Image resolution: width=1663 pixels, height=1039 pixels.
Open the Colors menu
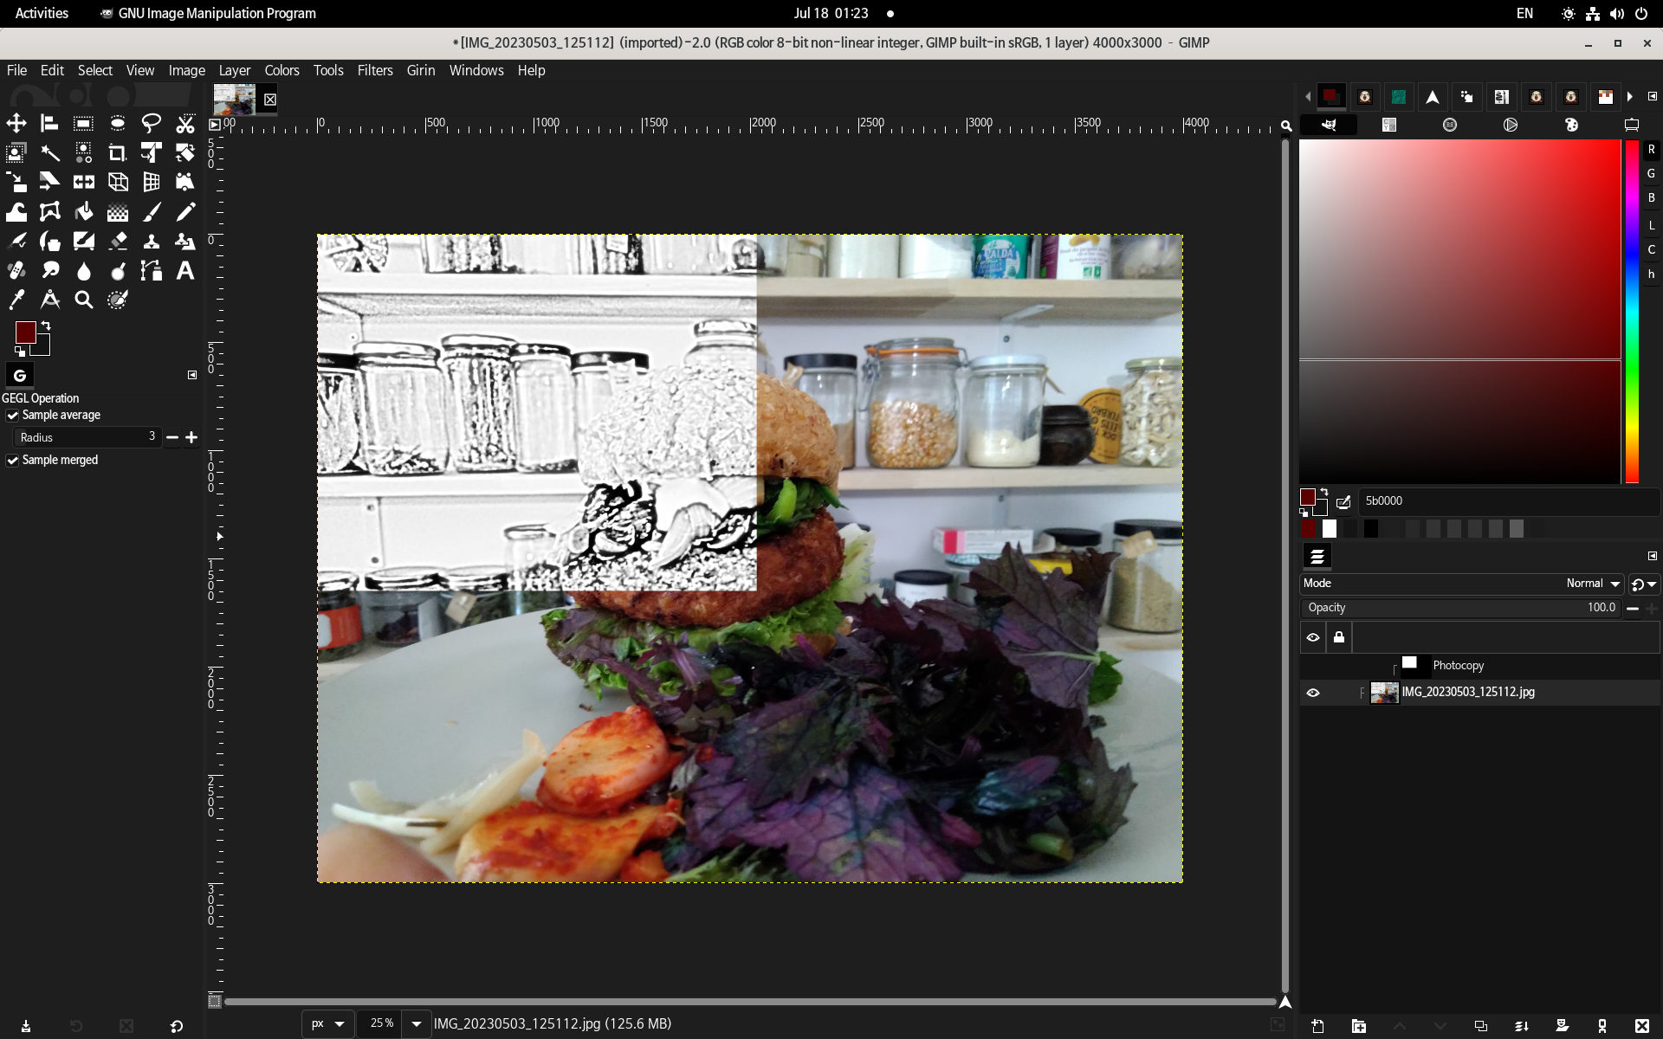coord(281,70)
